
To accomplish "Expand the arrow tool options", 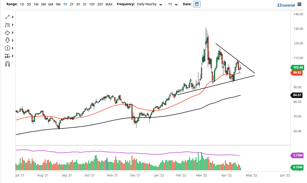I will pos(12,40).
